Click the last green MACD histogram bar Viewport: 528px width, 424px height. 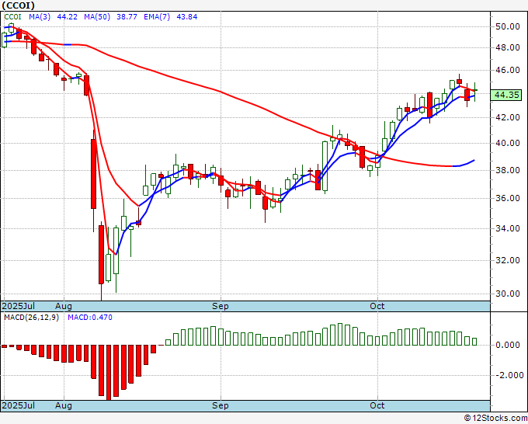pos(474,342)
